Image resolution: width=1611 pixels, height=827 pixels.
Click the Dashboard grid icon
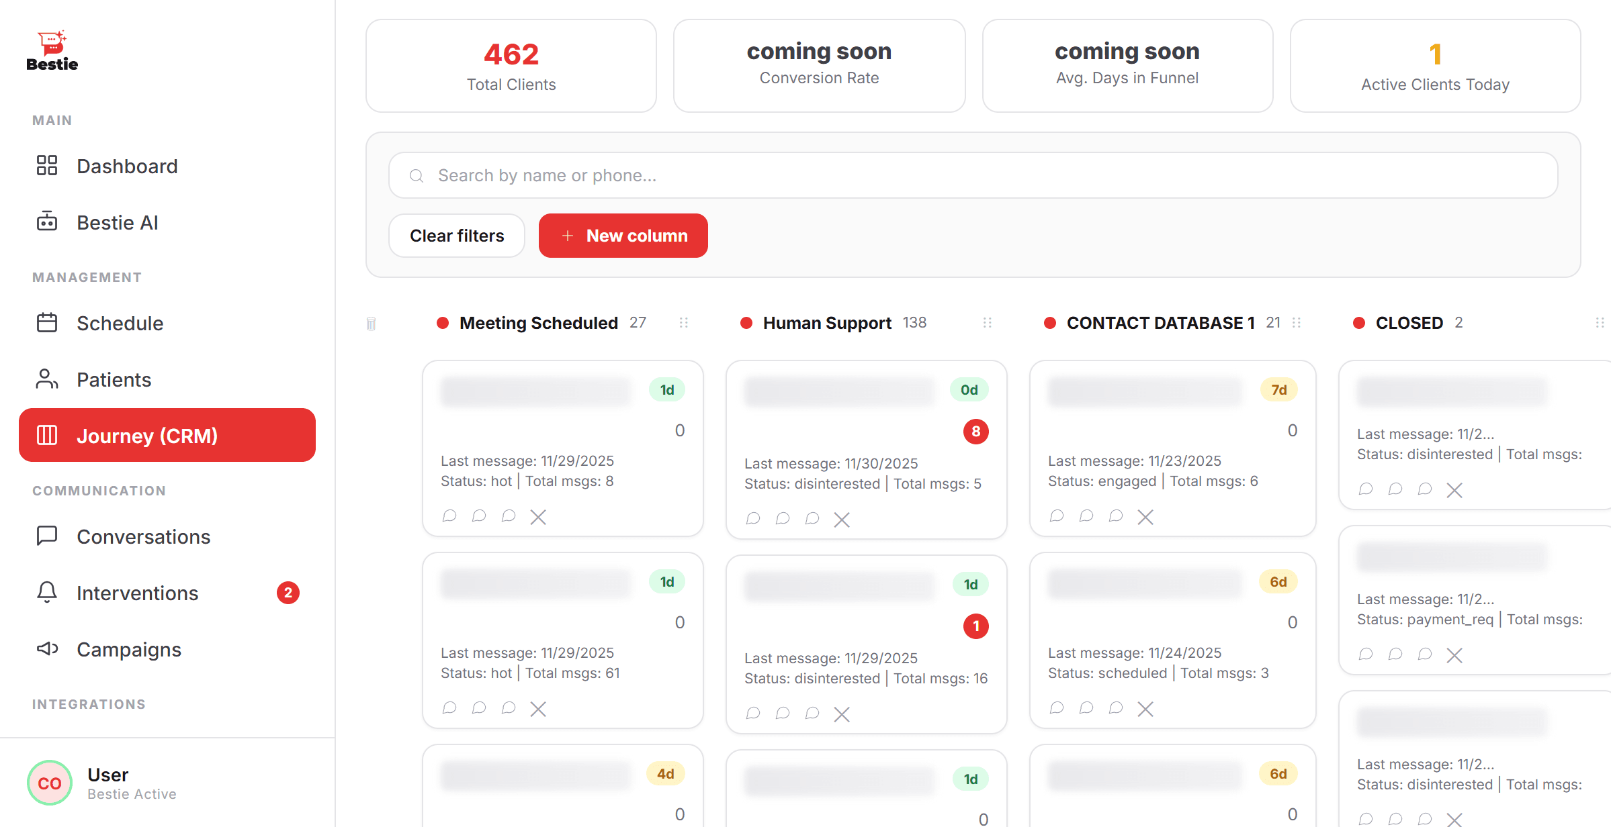(47, 165)
